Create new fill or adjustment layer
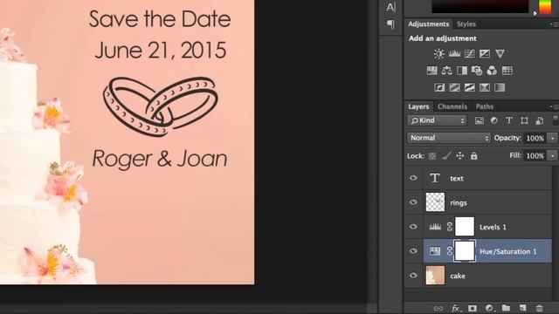 point(489,308)
